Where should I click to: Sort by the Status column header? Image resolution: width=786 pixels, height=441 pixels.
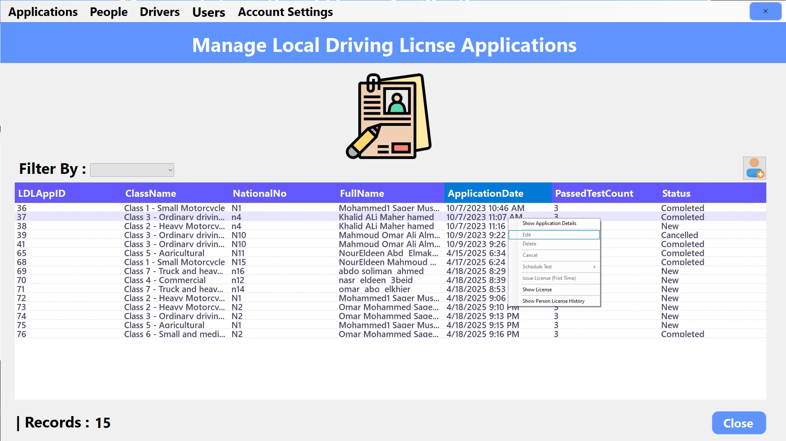click(713, 193)
